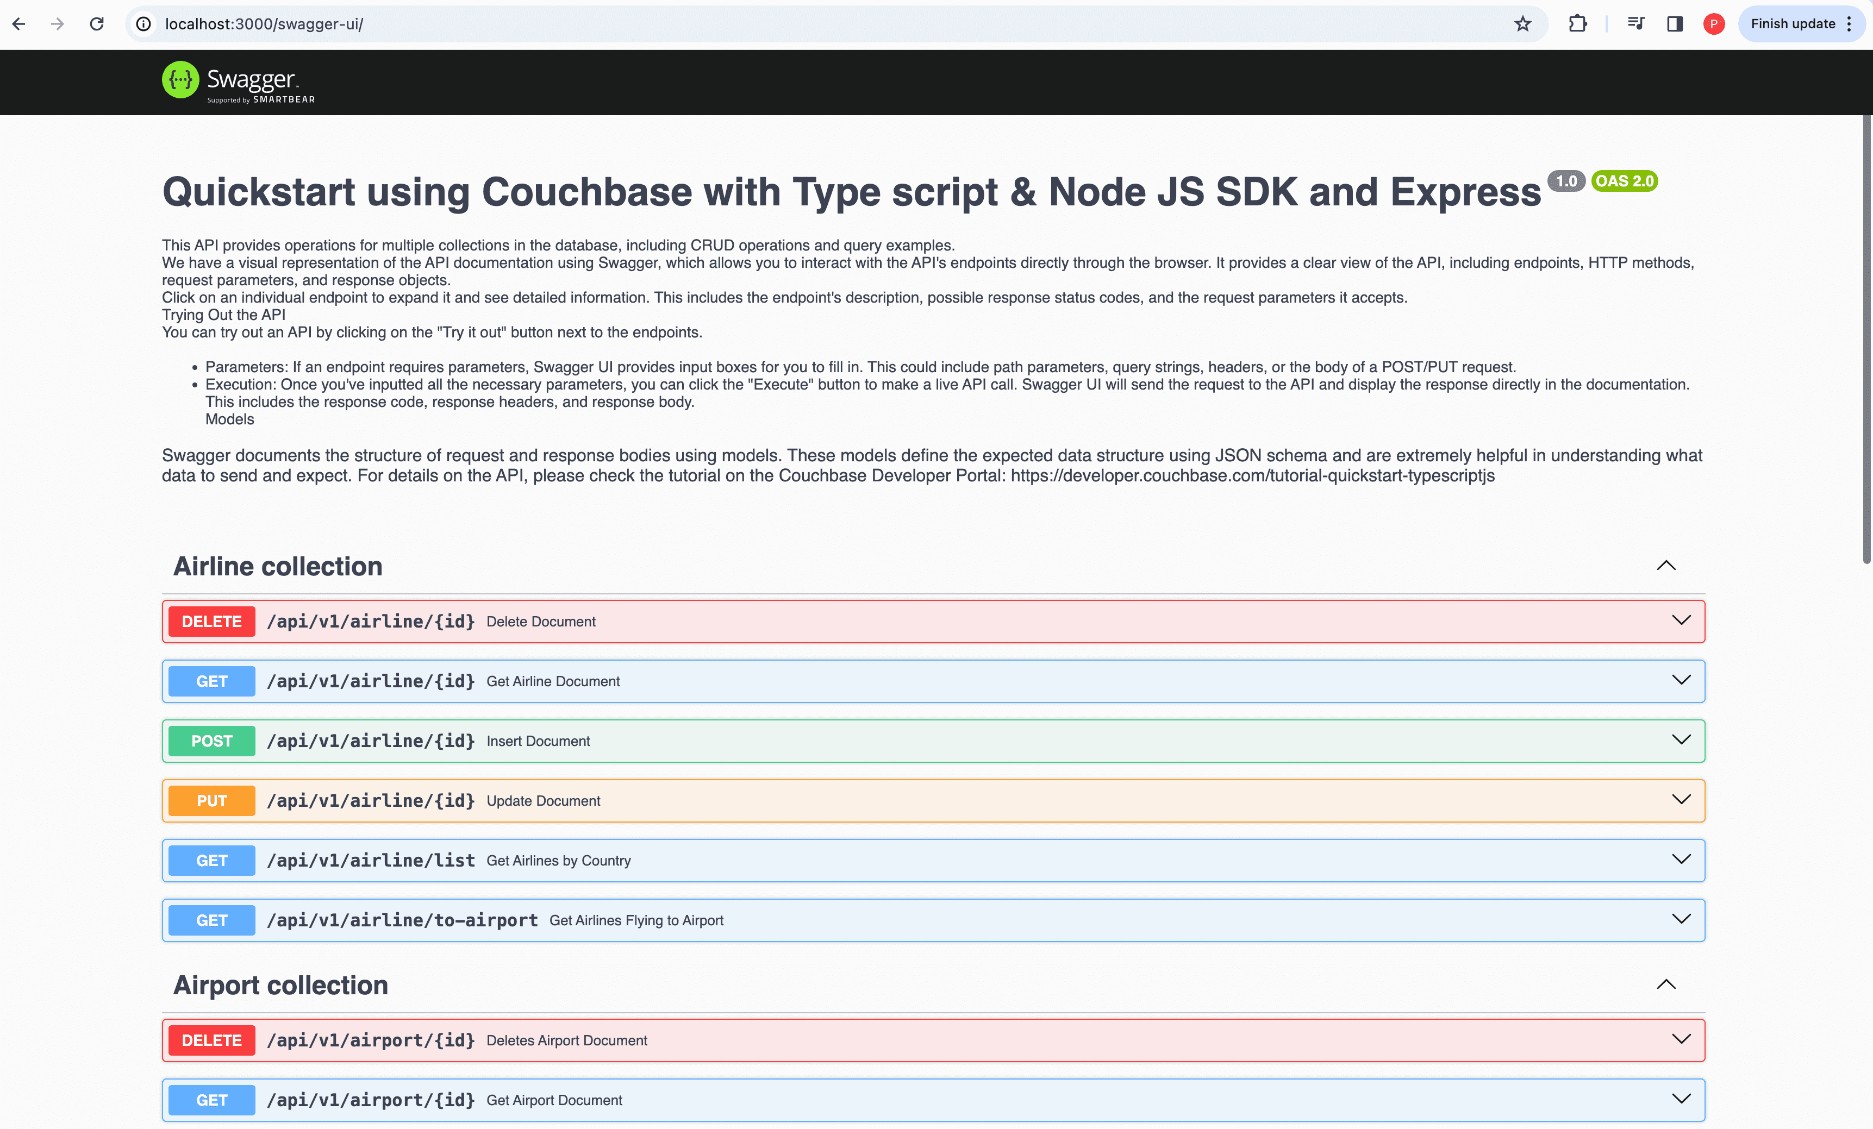The height and width of the screenshot is (1129, 1873).
Task: Click the developer.couchbase.com tutorial URL text
Action: coord(1253,475)
